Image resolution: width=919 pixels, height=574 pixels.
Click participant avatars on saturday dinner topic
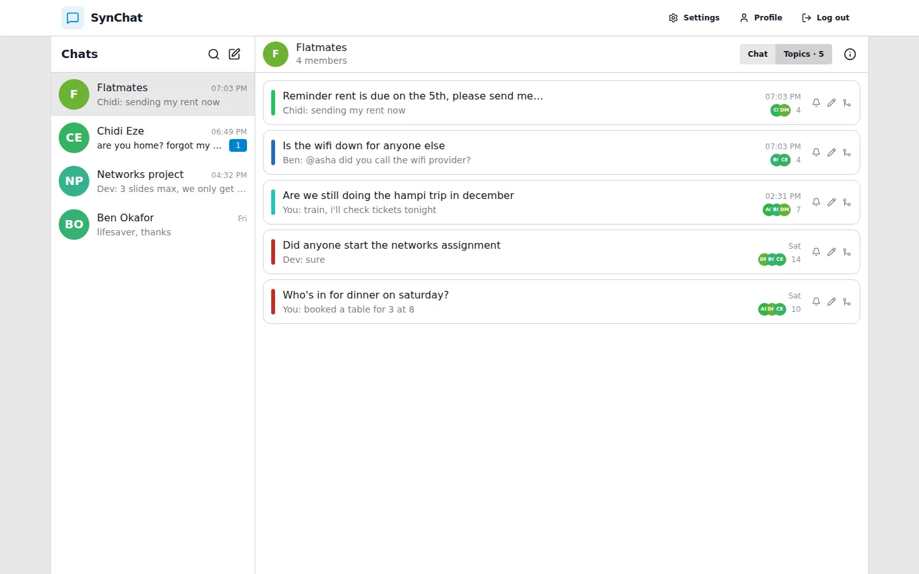pos(772,309)
